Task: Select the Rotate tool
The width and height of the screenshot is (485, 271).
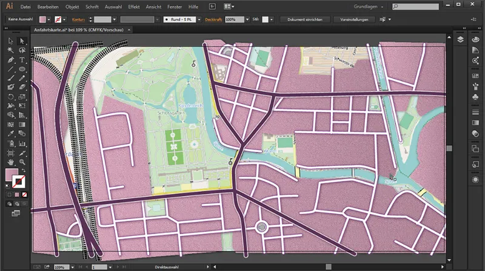Action: 10,97
